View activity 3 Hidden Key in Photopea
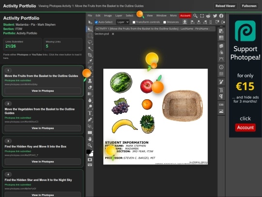 43,161
